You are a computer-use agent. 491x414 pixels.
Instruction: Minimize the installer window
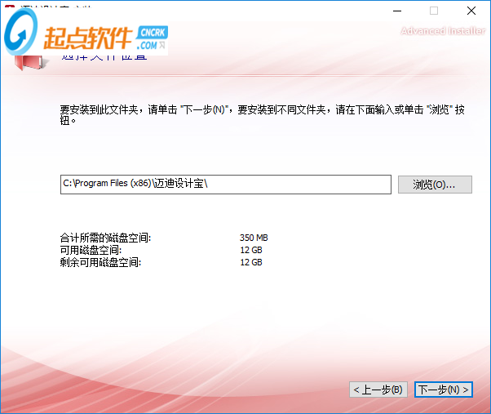point(397,11)
